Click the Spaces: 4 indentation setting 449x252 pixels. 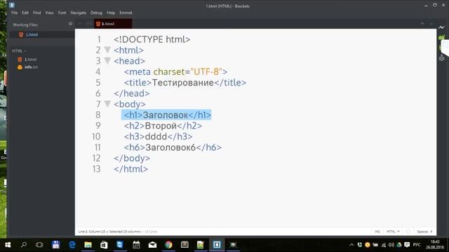click(424, 232)
